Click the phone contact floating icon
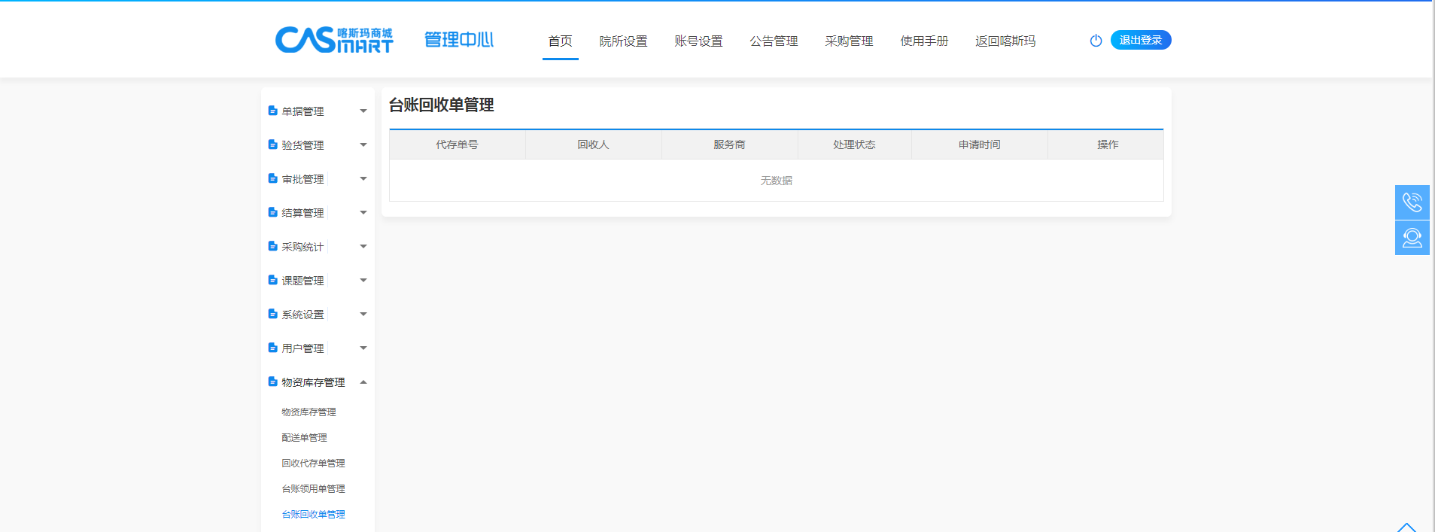Image resolution: width=1435 pixels, height=532 pixels. (x=1412, y=202)
